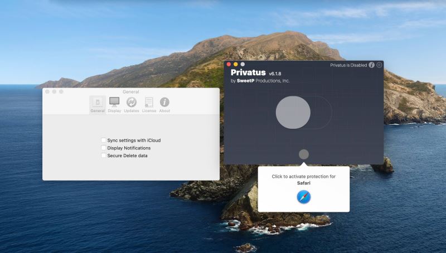Click the v6.1.8 version label
The height and width of the screenshot is (253, 446).
click(275, 74)
